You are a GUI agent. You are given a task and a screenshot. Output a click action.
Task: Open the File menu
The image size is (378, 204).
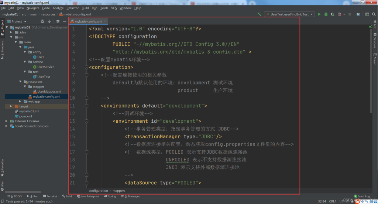[x=3, y=8]
